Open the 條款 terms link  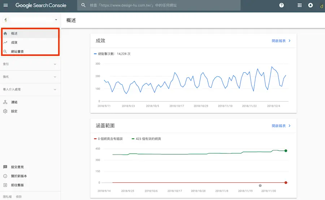point(19,197)
